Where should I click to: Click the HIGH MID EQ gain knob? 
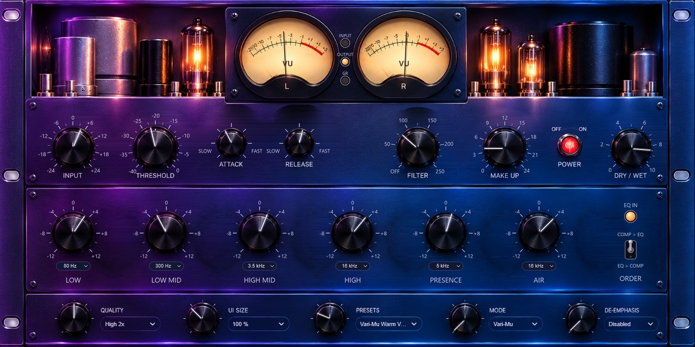[260, 232]
